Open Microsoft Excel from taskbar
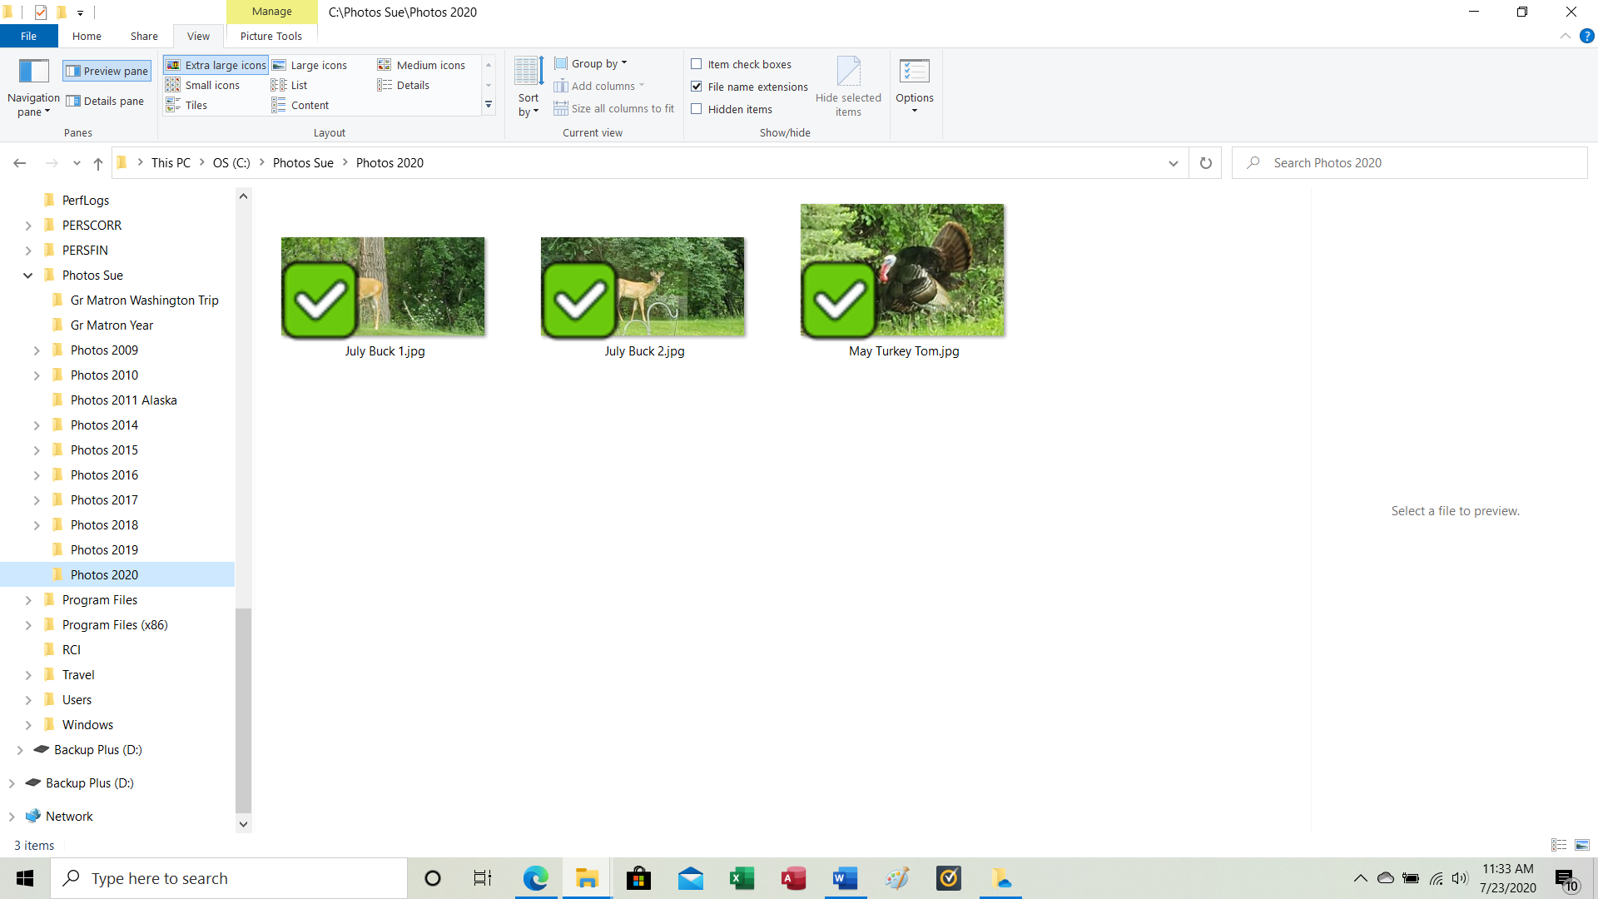Screen dimensions: 1598x899 (x=741, y=878)
